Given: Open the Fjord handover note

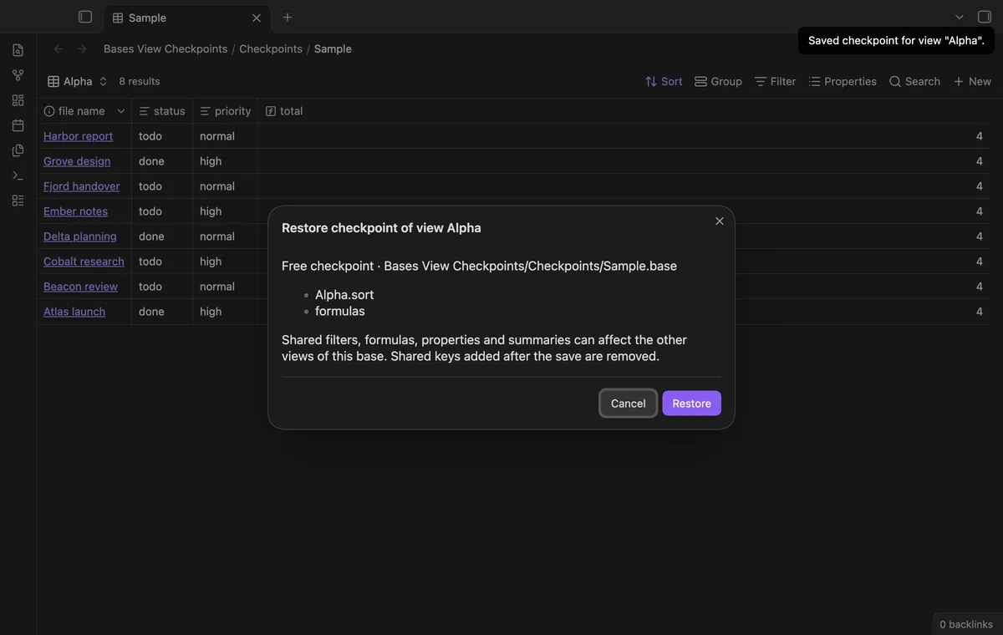Looking at the screenshot, I should click(x=81, y=186).
